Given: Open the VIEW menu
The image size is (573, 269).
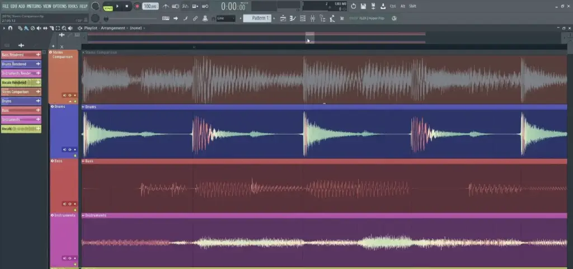Looking at the screenshot, I should [x=47, y=6].
